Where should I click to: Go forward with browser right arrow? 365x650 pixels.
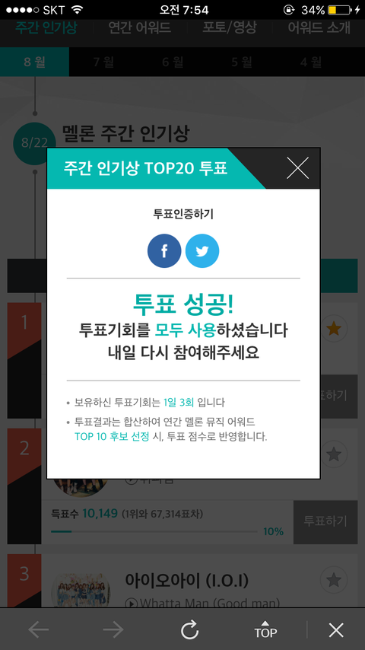coord(113,629)
